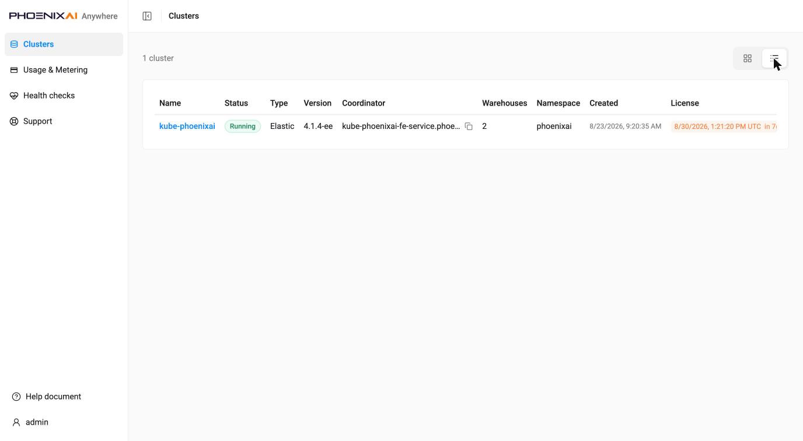This screenshot has width=803, height=441.
Task: Click the Clusters database icon in sidebar
Action: pos(14,44)
